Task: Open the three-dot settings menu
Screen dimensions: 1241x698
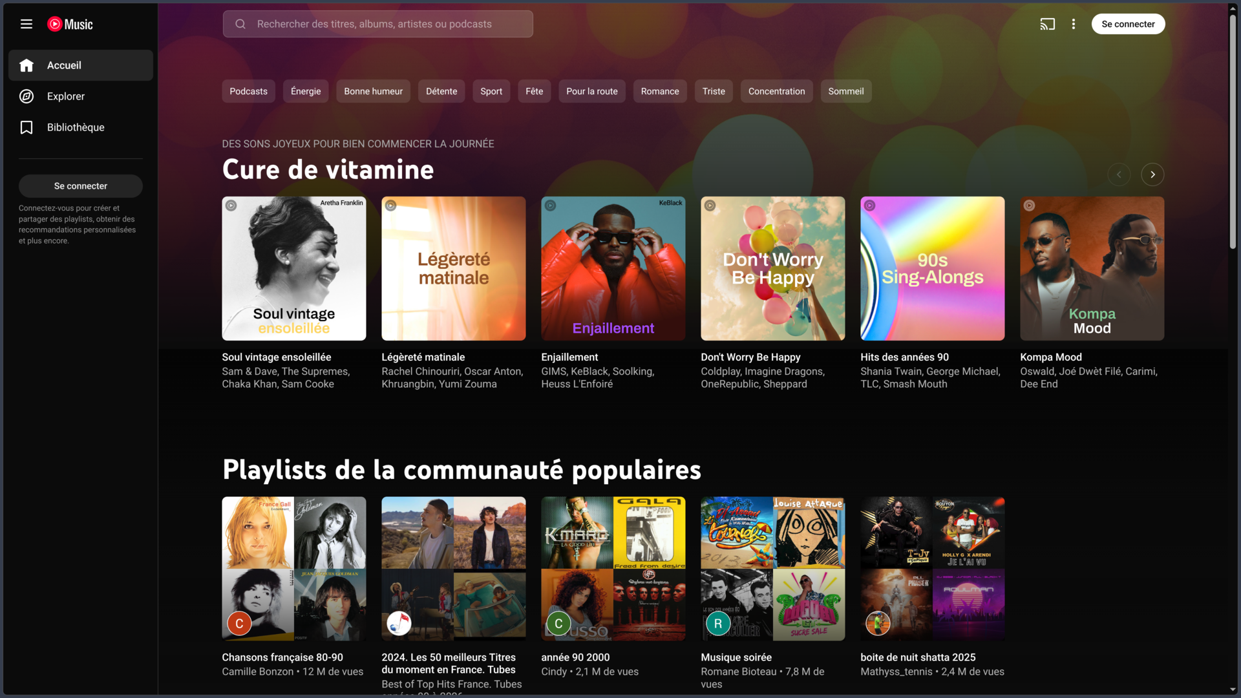Action: pos(1074,24)
